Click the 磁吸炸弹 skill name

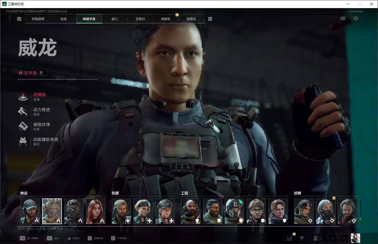click(42, 125)
